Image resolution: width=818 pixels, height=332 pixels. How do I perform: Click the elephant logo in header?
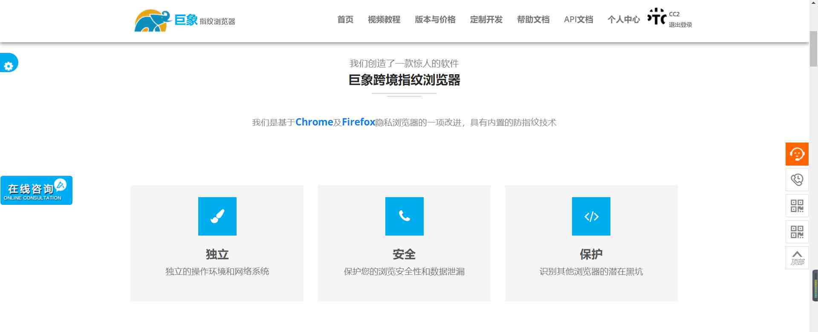click(153, 20)
